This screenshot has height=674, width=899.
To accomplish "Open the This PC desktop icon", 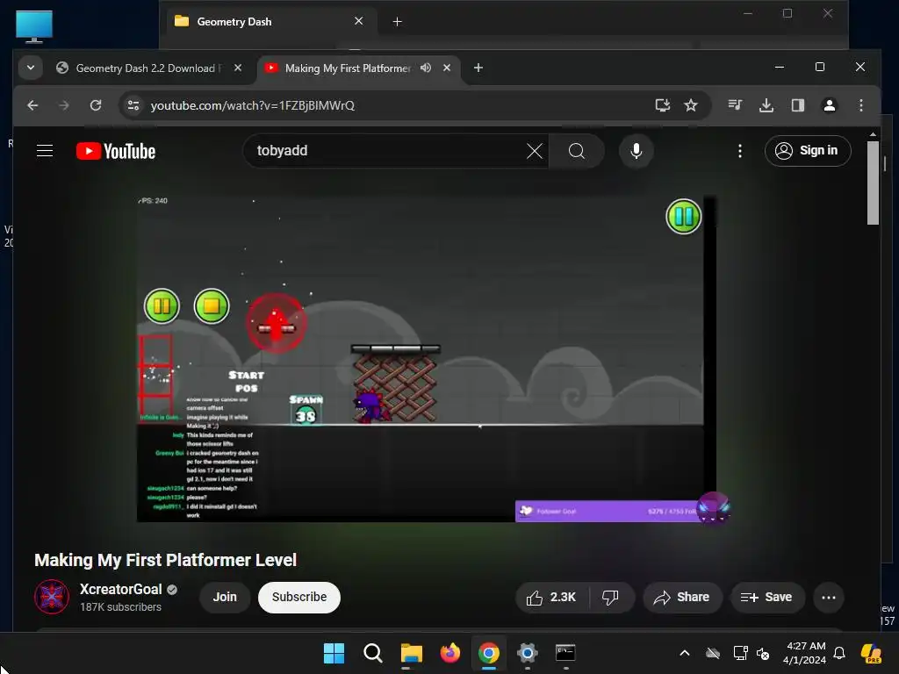I will 34,27.
